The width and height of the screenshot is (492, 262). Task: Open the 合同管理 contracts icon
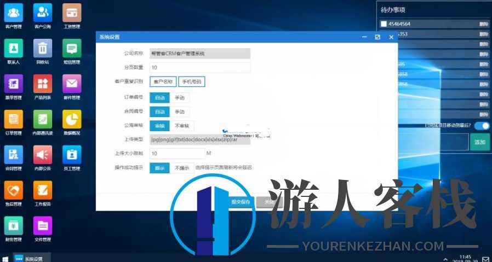[14, 154]
